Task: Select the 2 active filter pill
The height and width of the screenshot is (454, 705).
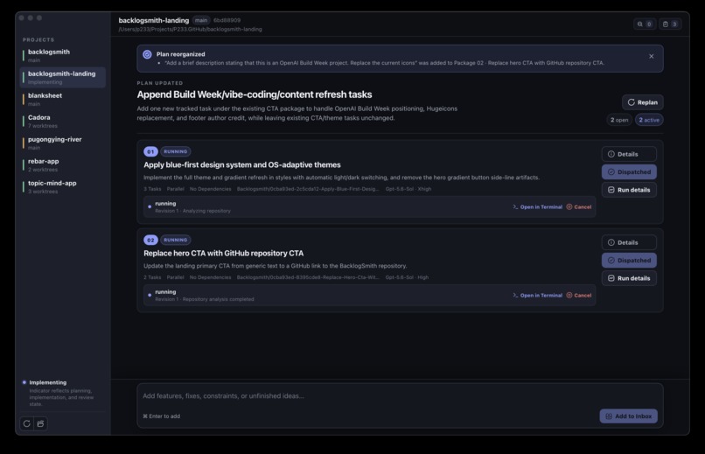Action: (x=649, y=120)
